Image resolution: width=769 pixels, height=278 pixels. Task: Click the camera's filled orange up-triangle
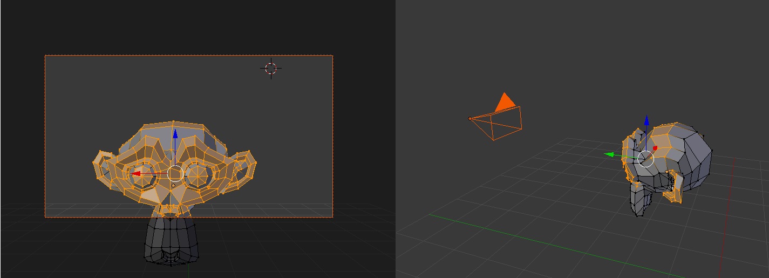505,101
